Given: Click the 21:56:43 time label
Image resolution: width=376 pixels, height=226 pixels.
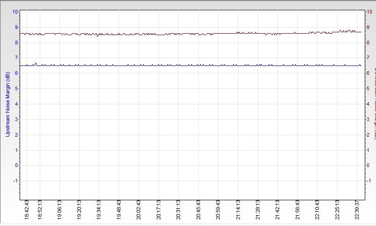Looking at the screenshot, I should 297,210.
